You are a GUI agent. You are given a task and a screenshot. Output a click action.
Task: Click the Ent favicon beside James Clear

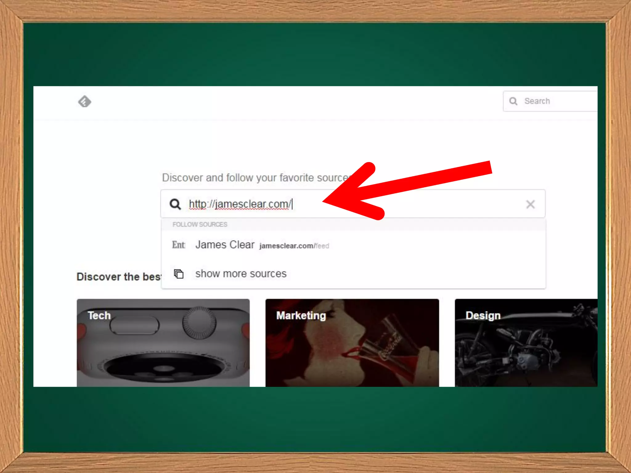click(x=178, y=245)
